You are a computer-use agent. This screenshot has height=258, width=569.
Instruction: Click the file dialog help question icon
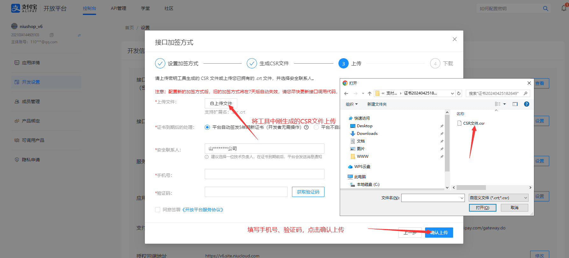pyautogui.click(x=527, y=104)
